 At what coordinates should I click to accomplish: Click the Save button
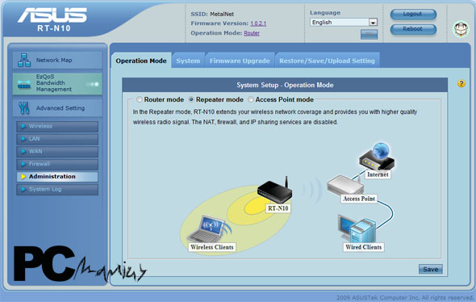click(431, 269)
